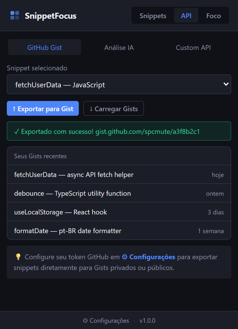238x329 pixels.
Task: Click the Snippet selecionado label
Action: pos(37,68)
